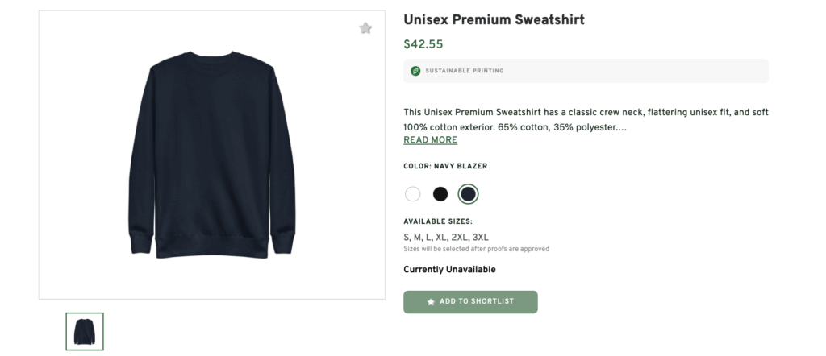Image resolution: width=826 pixels, height=356 pixels.
Task: Click the sizes selected after proofs note
Action: (476, 249)
